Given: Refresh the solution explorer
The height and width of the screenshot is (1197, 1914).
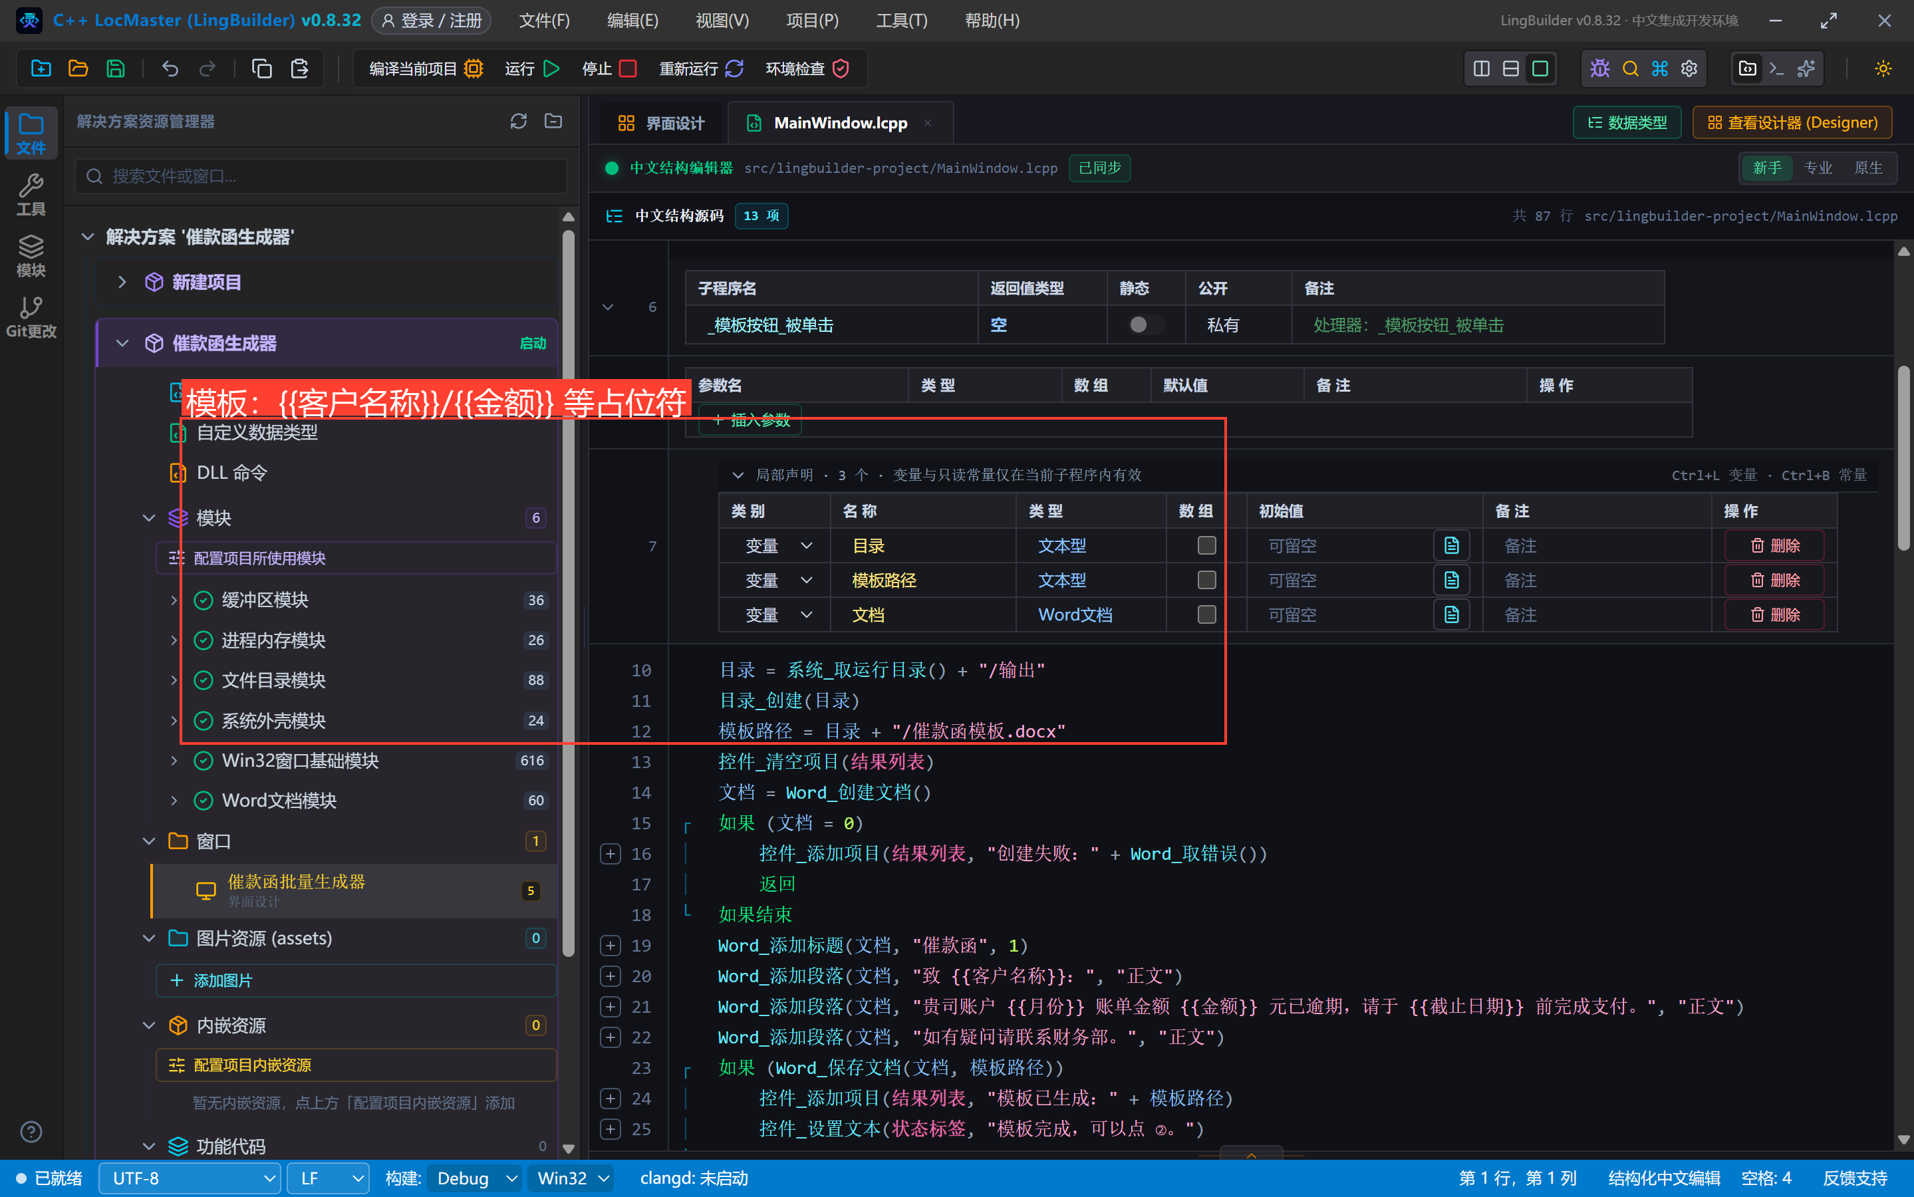Looking at the screenshot, I should 519,121.
